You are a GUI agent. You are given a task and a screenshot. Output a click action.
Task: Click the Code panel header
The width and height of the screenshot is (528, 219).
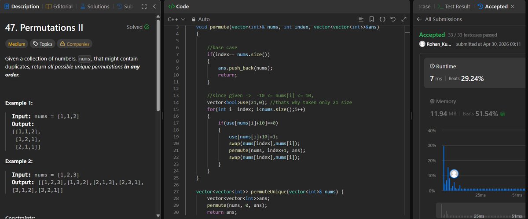179,7
